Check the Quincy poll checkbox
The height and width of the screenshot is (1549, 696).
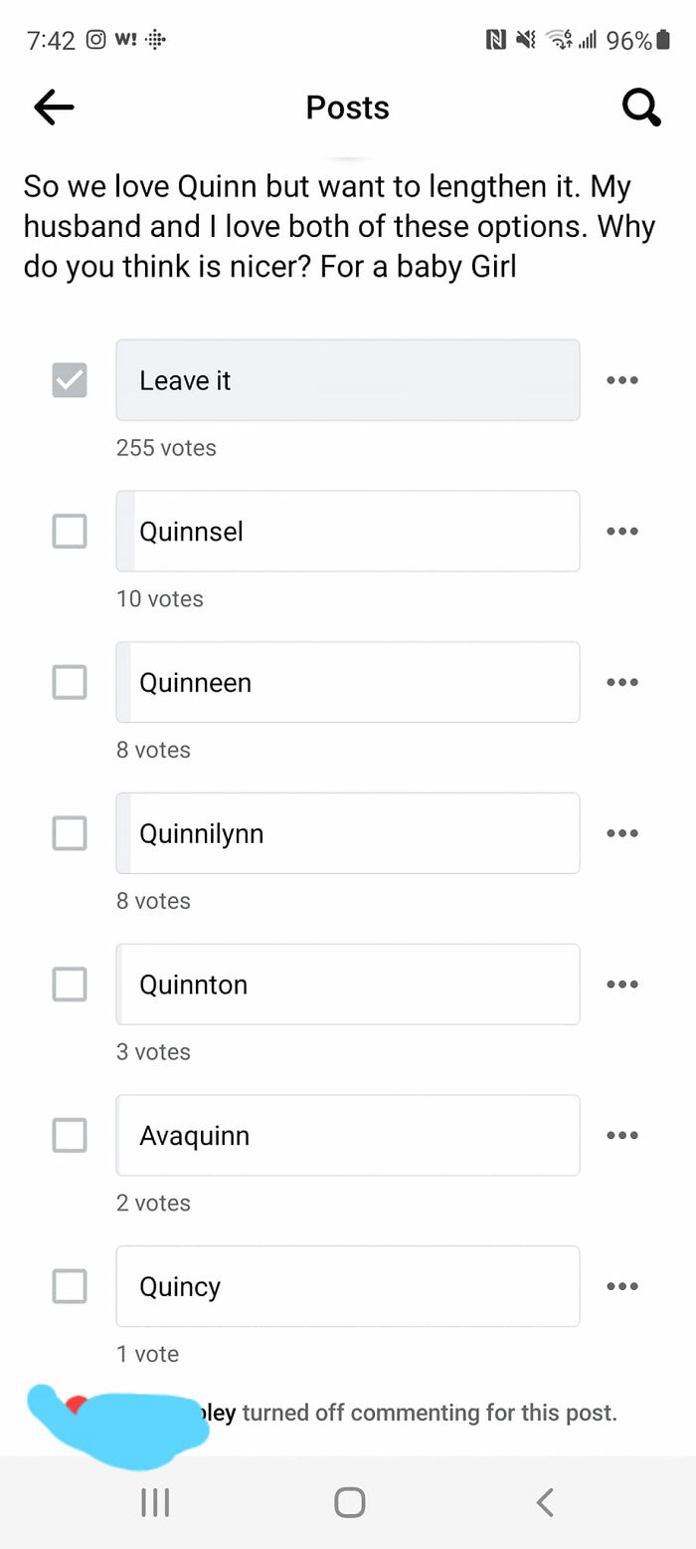tap(70, 1286)
